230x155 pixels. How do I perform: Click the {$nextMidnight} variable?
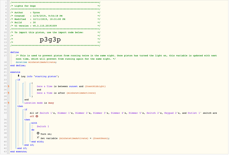[x=95, y=86]
